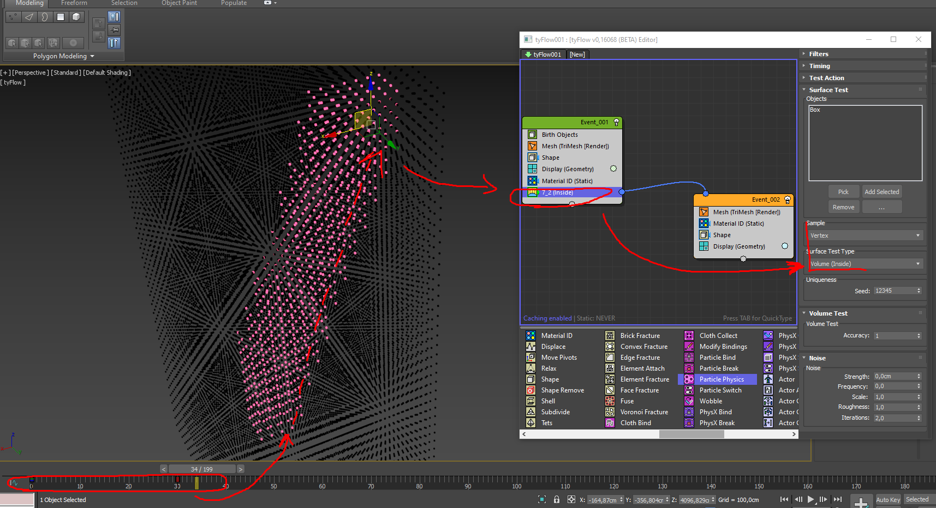Toggle the Event_001 lightbulb enable icon
Viewport: 936px width, 508px height.
coord(617,123)
